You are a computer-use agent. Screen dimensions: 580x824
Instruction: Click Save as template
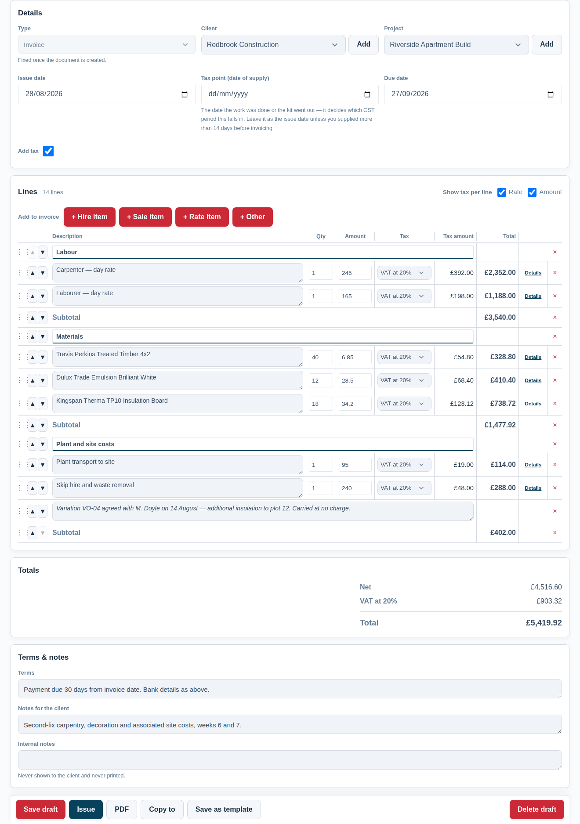click(224, 810)
